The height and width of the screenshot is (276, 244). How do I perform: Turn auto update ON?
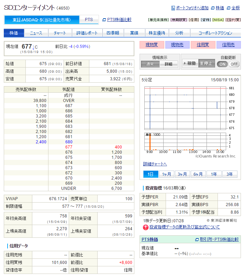(x=222, y=64)
